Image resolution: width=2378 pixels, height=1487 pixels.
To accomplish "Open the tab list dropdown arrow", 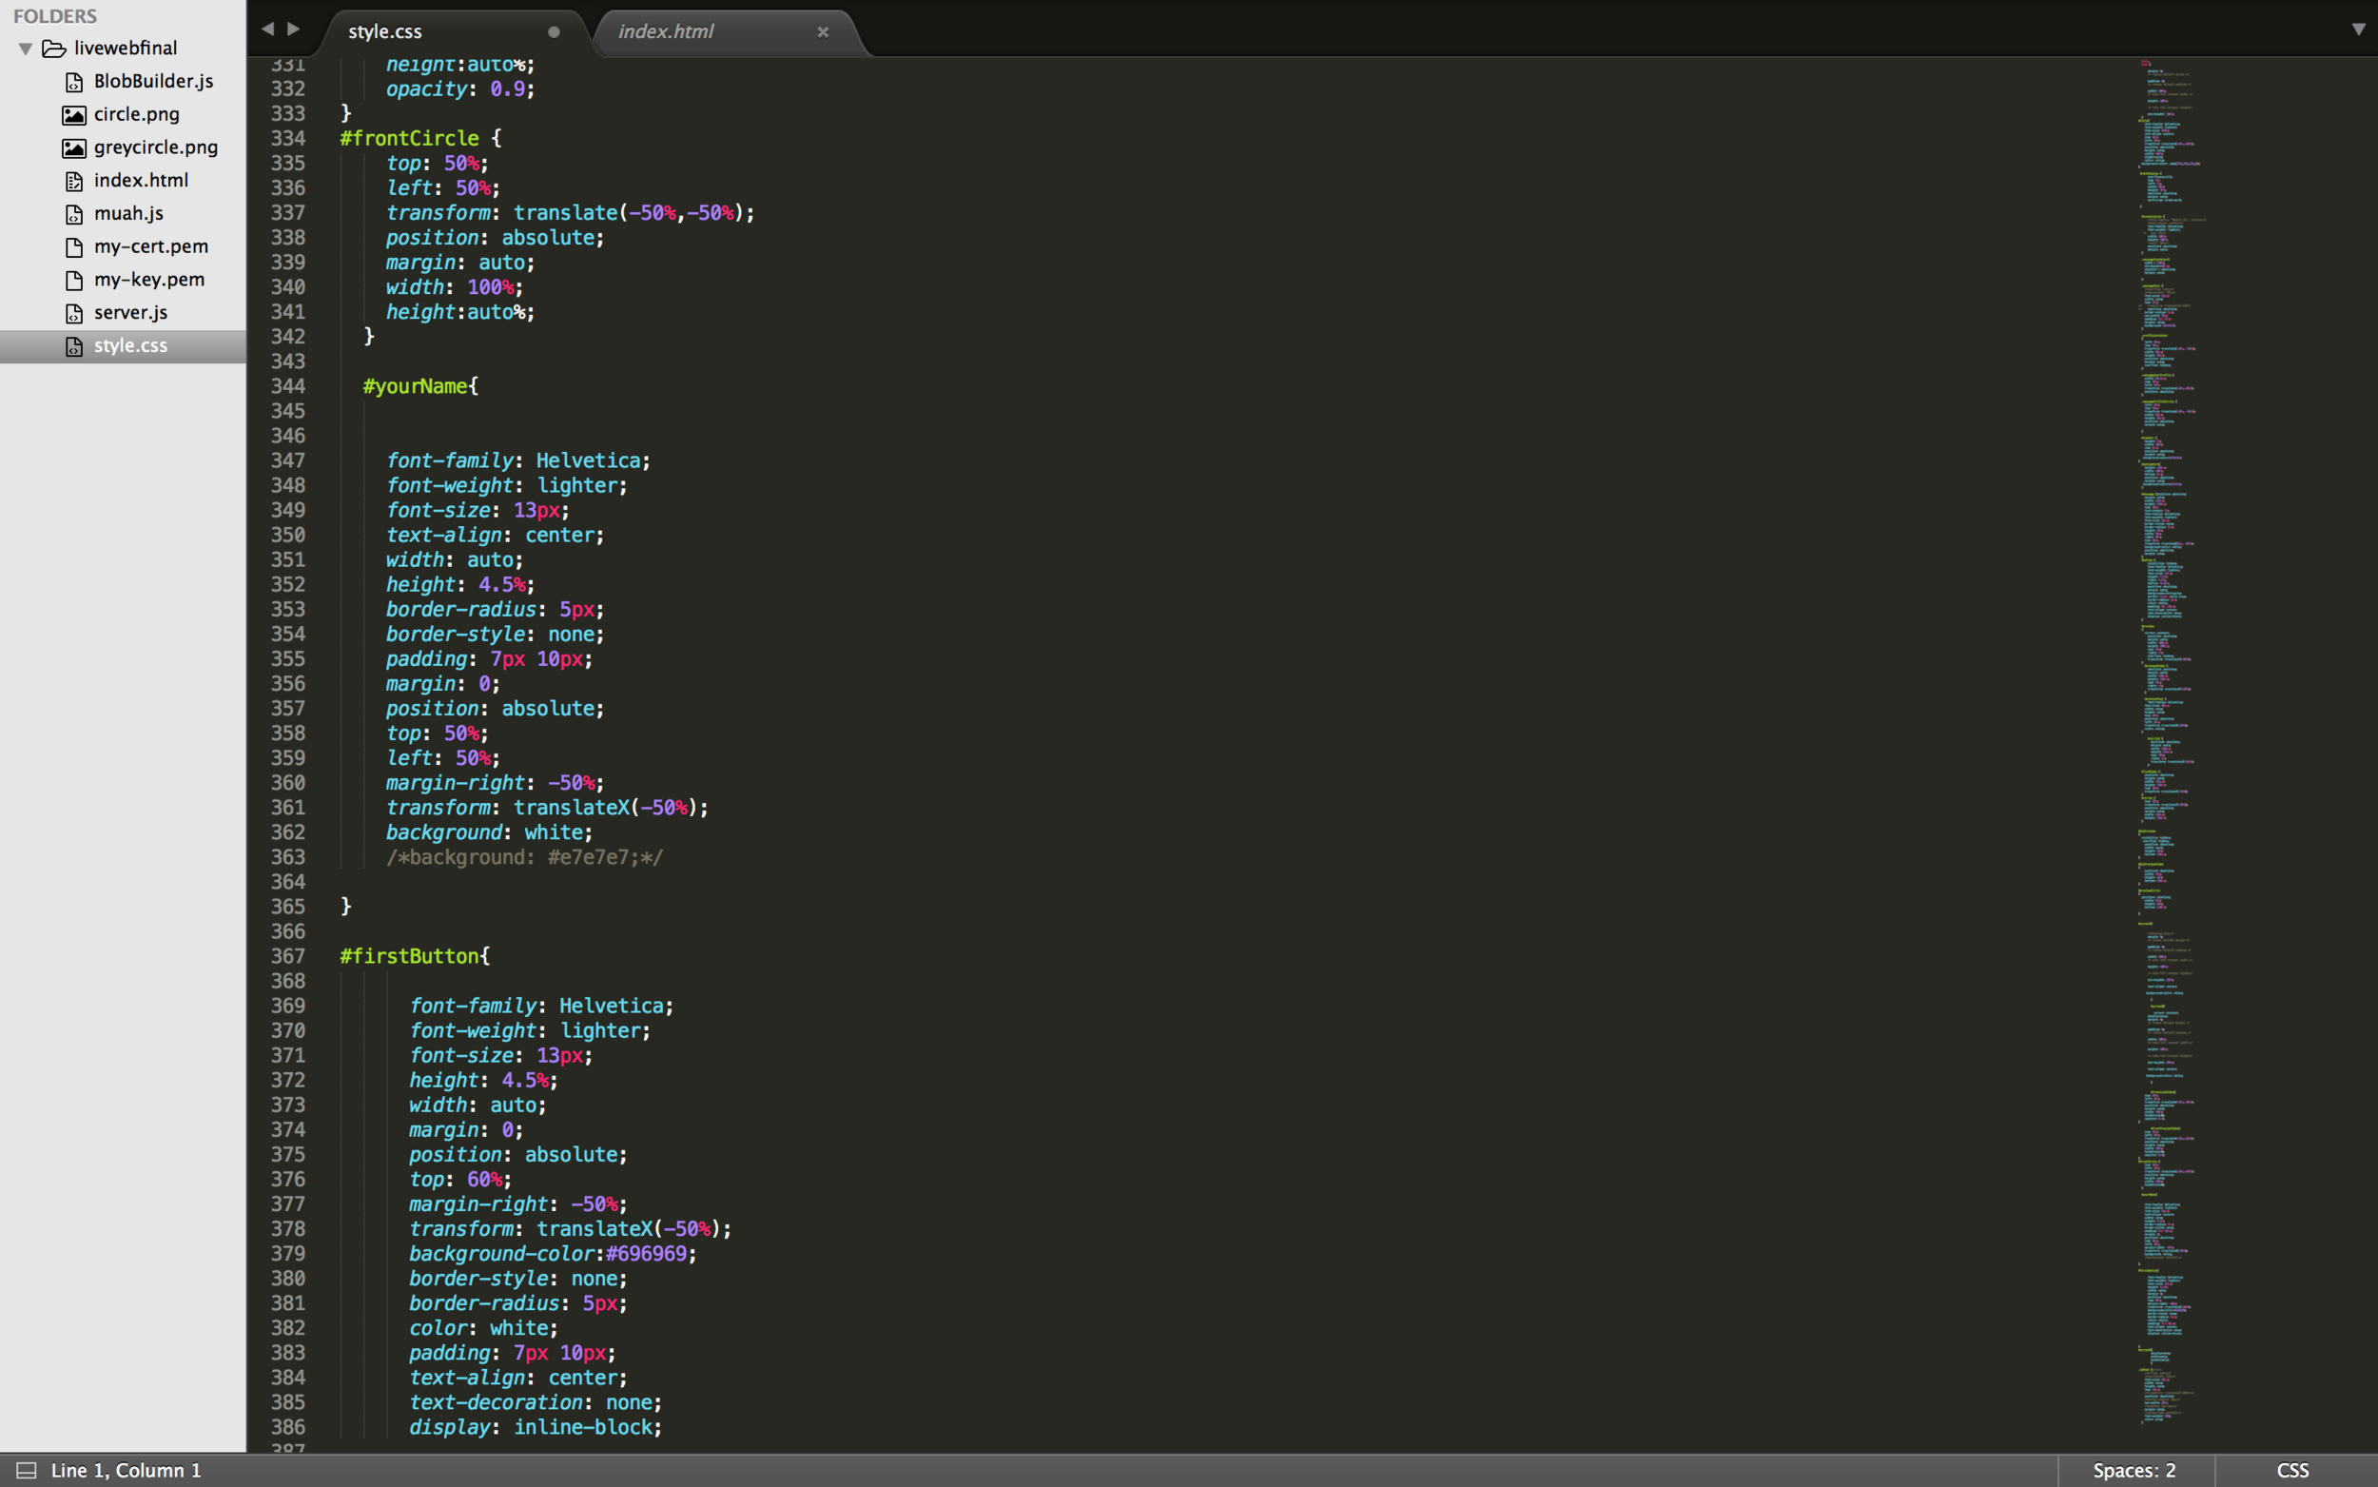I will (x=2358, y=29).
